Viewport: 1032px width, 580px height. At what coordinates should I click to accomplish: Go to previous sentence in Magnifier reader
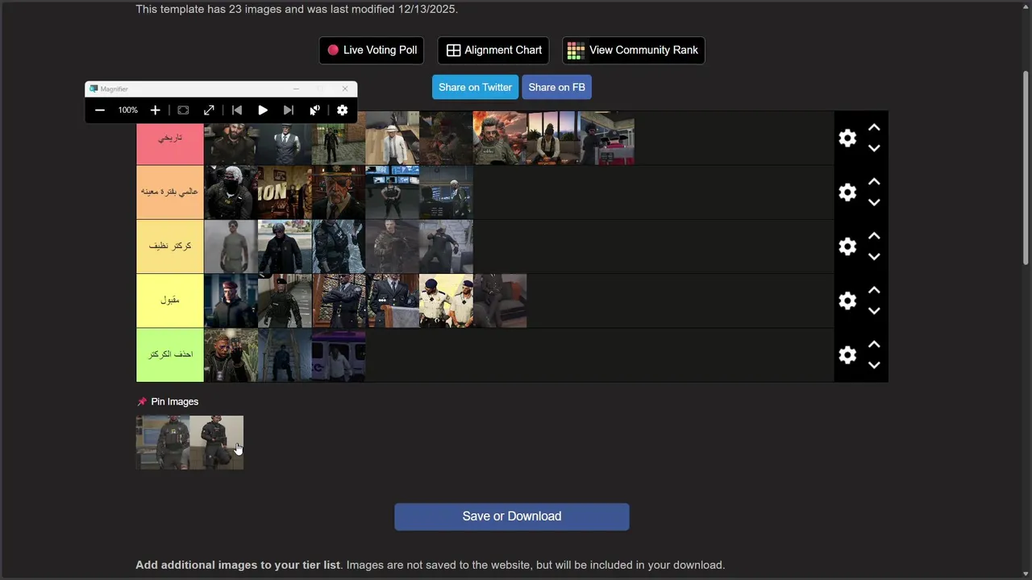click(x=237, y=110)
